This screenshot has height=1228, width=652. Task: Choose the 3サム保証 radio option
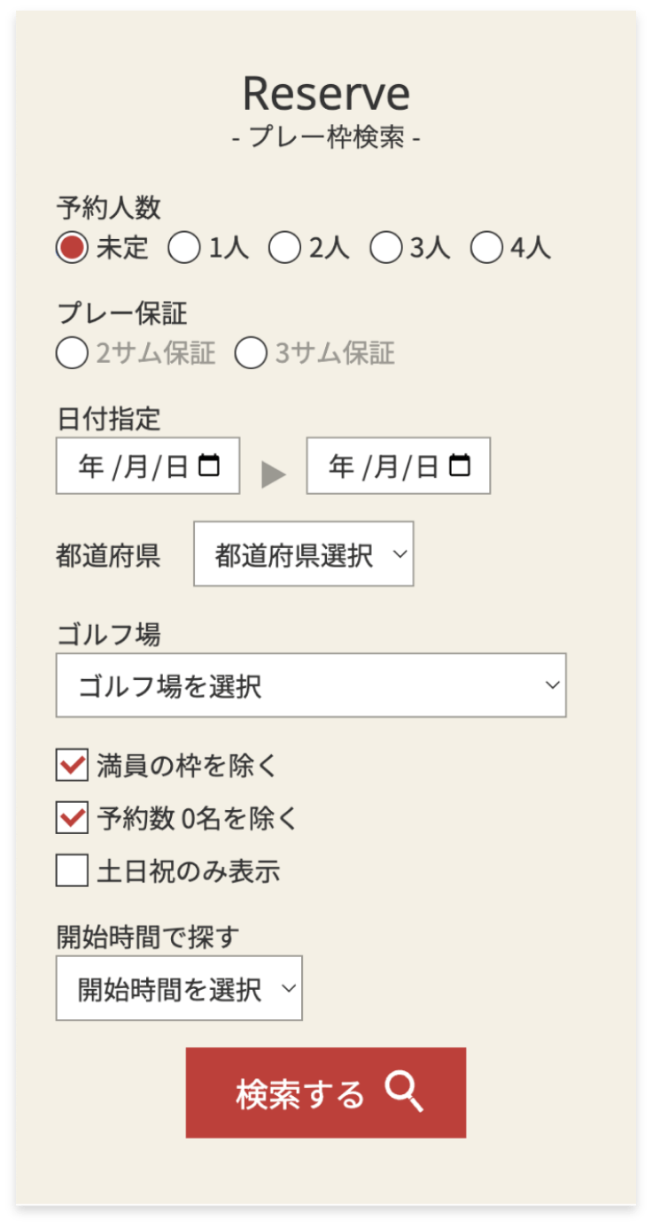(251, 353)
